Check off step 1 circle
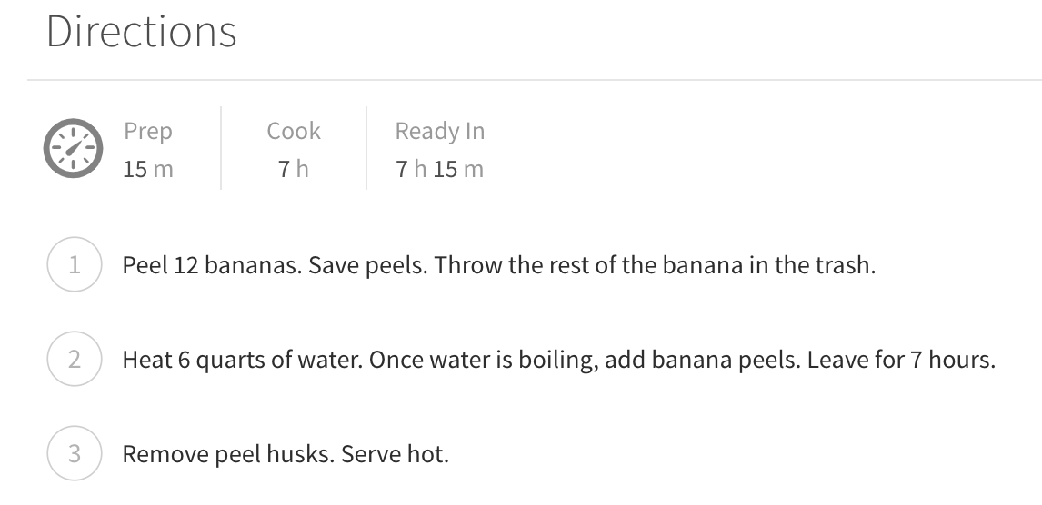 click(x=74, y=266)
